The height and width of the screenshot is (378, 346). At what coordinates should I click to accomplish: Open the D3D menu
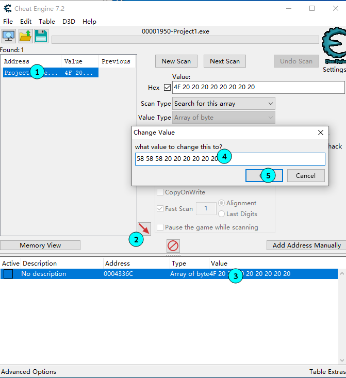pyautogui.click(x=69, y=22)
